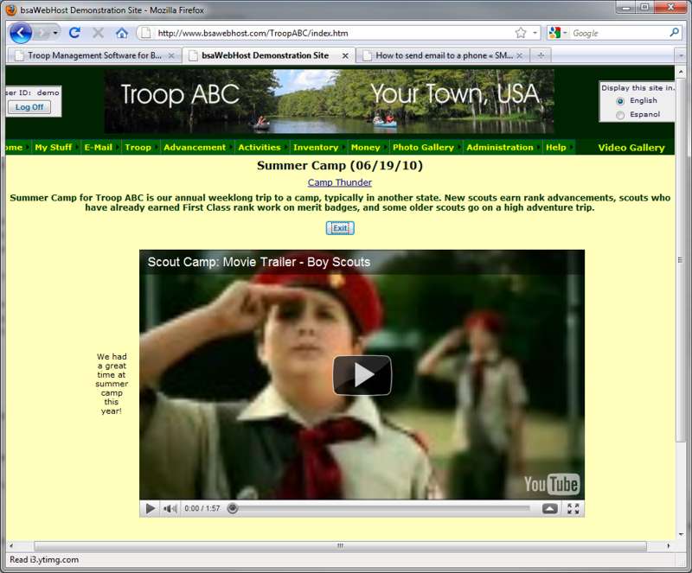Click the vertical scrollbar thumb
The height and width of the screenshot is (573, 692).
tap(680, 260)
